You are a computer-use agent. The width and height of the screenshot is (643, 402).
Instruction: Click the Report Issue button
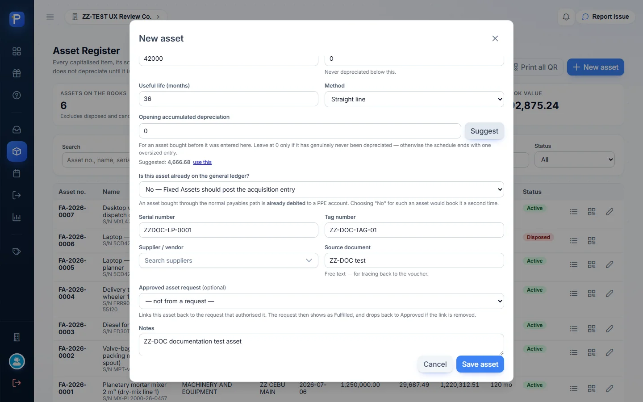605,17
